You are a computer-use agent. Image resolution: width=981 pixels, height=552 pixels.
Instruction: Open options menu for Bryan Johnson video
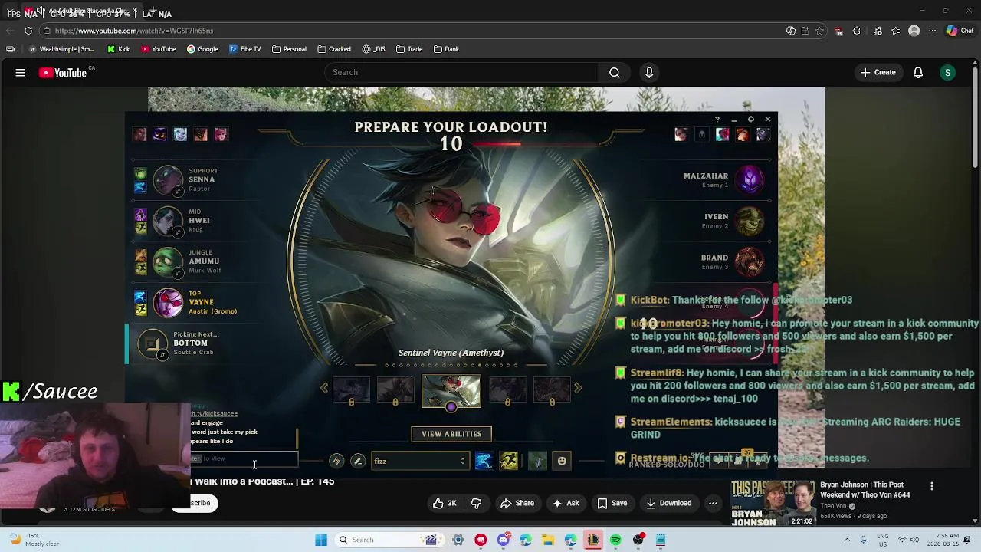click(x=932, y=486)
